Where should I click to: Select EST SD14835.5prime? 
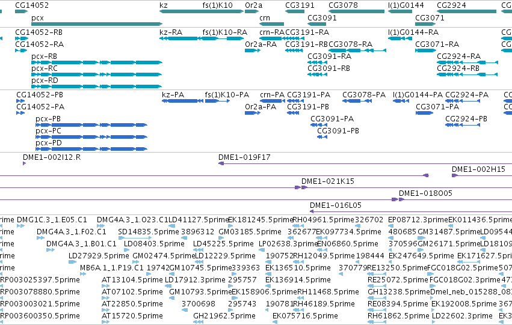pyautogui.click(x=135, y=238)
